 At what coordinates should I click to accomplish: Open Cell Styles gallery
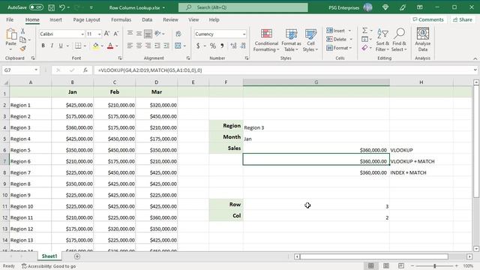click(x=310, y=40)
